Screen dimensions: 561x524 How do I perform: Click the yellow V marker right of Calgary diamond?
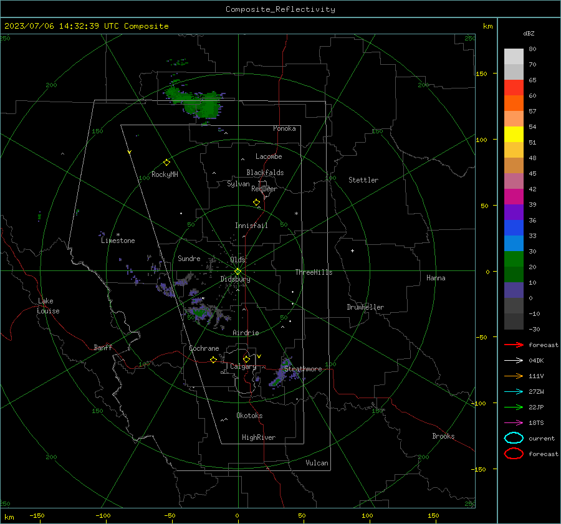(259, 356)
